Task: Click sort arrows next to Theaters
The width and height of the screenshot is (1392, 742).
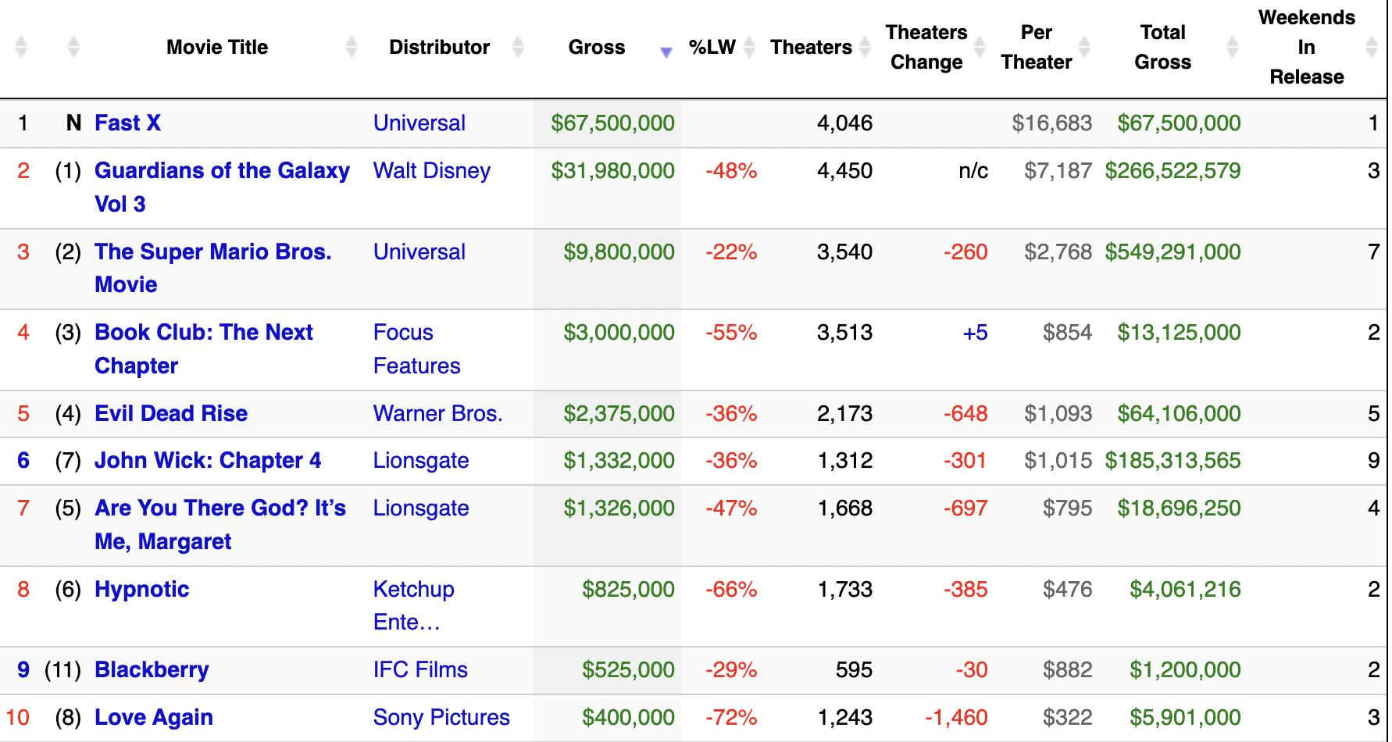Action: (865, 48)
